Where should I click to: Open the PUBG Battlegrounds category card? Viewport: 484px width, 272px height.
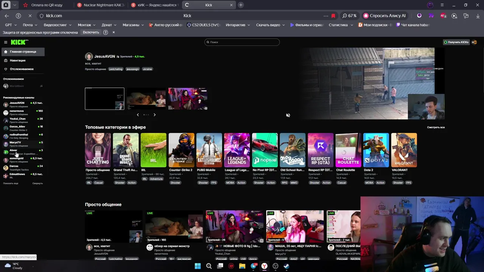click(209, 150)
